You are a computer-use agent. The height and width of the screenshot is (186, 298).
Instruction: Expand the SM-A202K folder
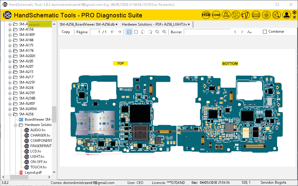[x=10, y=56]
